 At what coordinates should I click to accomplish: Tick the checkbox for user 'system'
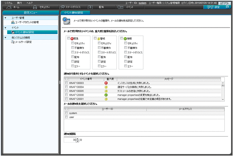66,113
